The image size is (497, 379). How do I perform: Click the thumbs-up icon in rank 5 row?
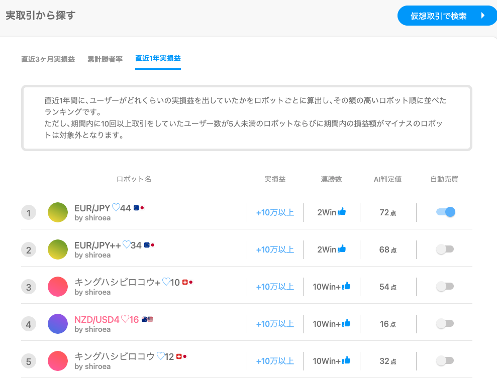coord(346,360)
